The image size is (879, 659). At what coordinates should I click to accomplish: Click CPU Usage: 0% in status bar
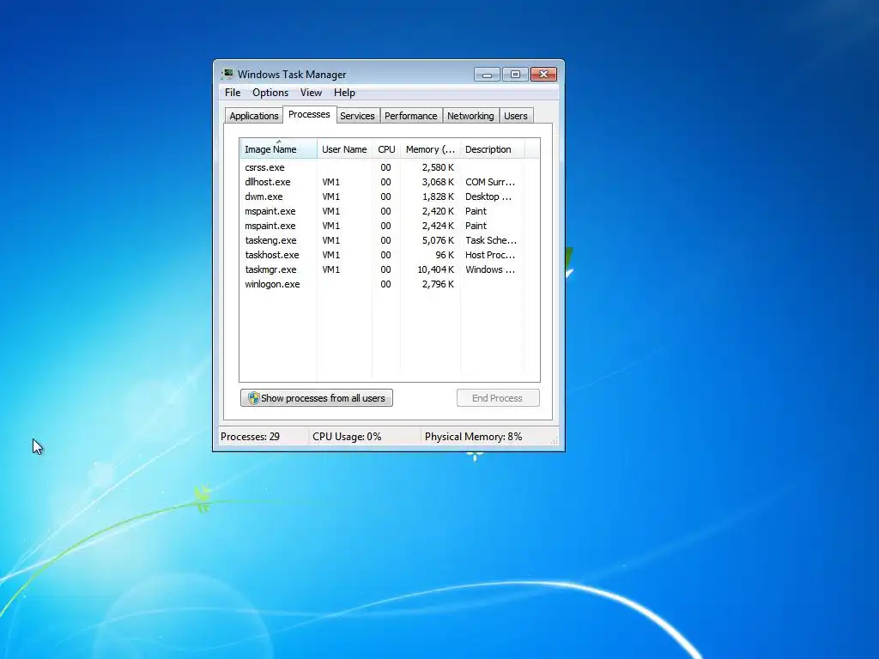347,437
